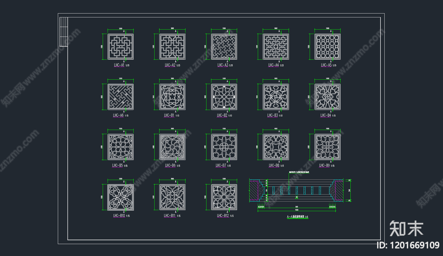Click the LHC-A5 octagon grid pattern
443x256 pixels.
click(x=328, y=47)
